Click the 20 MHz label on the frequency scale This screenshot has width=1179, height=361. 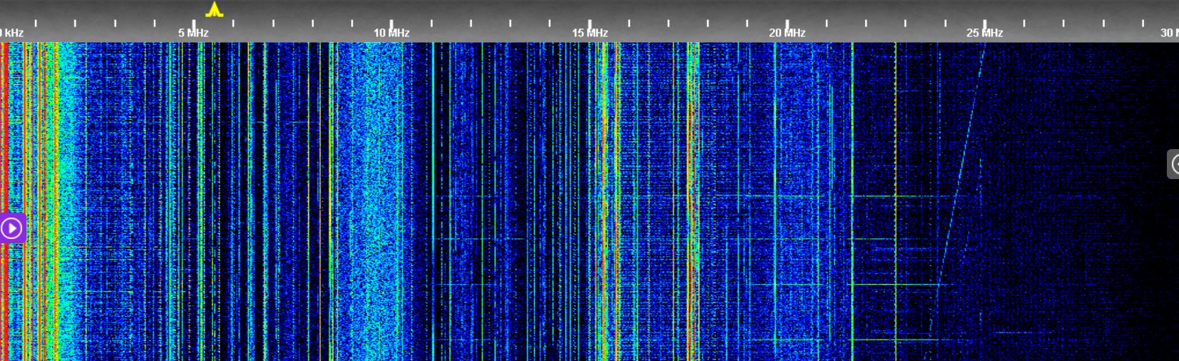pos(787,33)
